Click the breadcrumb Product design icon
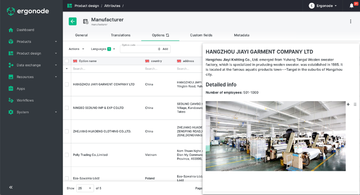The width and height of the screenshot is (360, 195). click(x=70, y=6)
